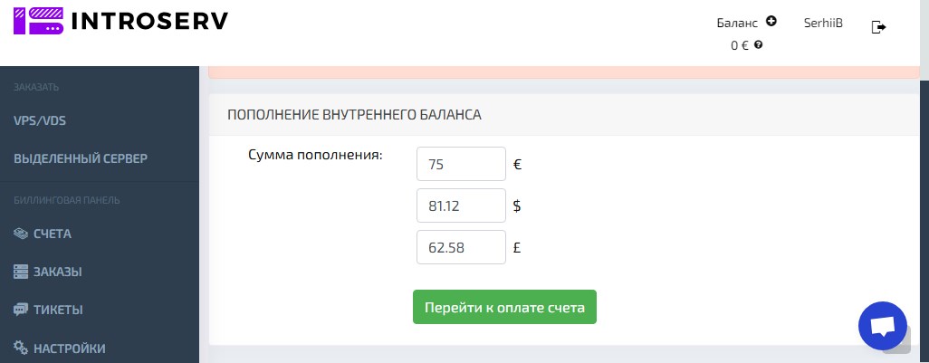Open the live chat widget bubble

click(882, 326)
